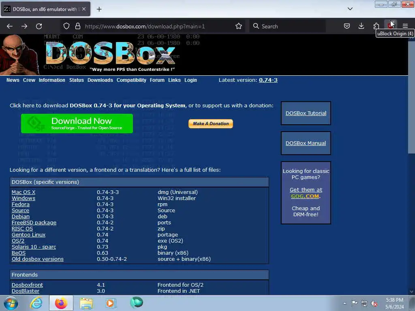Click the Firefox Search box
Screen dimensions: 415x311
pyautogui.click(x=287, y=26)
